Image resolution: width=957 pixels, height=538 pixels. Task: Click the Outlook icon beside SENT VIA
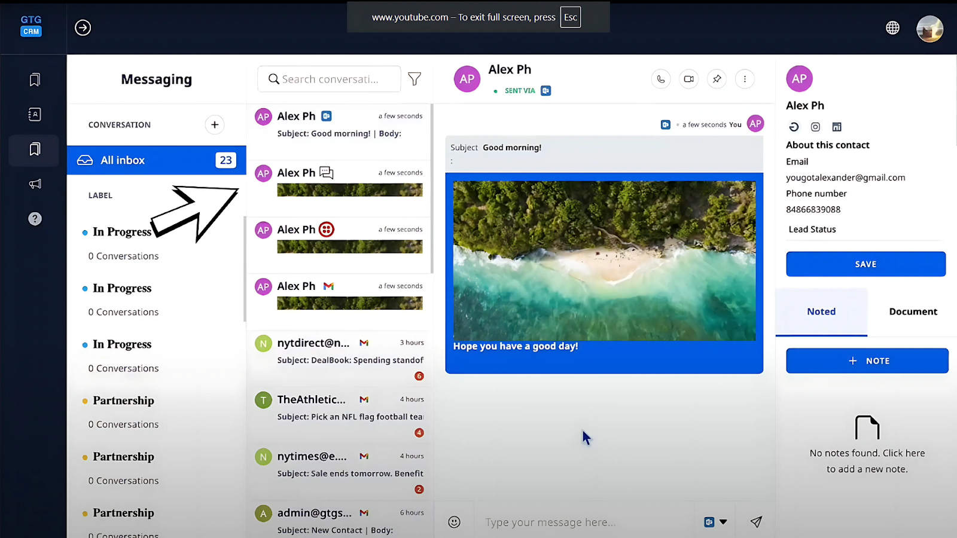[x=545, y=91]
